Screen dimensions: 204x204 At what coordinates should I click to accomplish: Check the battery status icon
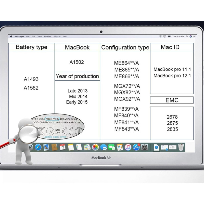169,36
